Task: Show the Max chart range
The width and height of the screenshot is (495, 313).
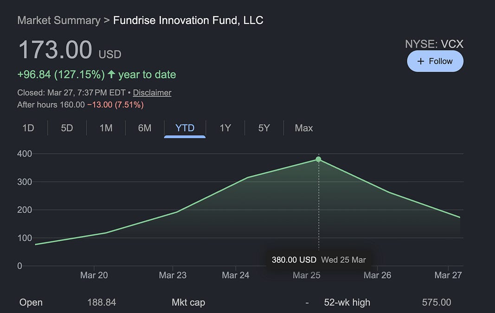Action: (304, 128)
